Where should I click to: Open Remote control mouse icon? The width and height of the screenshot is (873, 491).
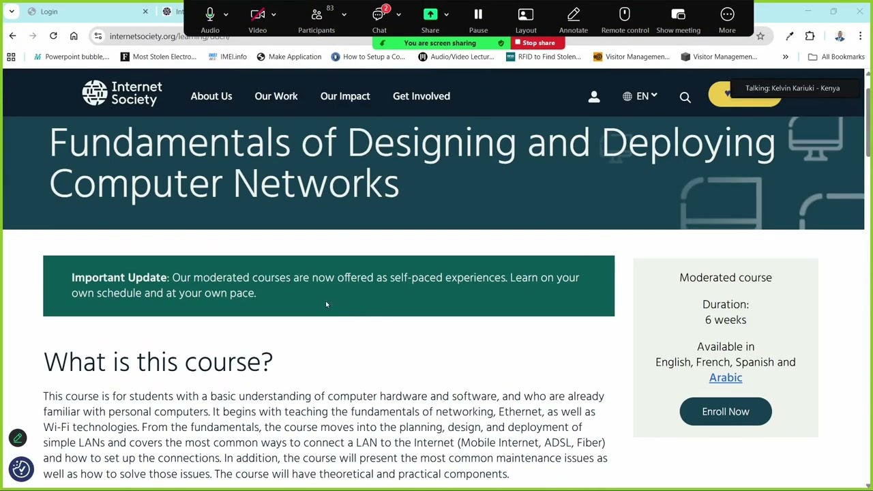pyautogui.click(x=625, y=14)
